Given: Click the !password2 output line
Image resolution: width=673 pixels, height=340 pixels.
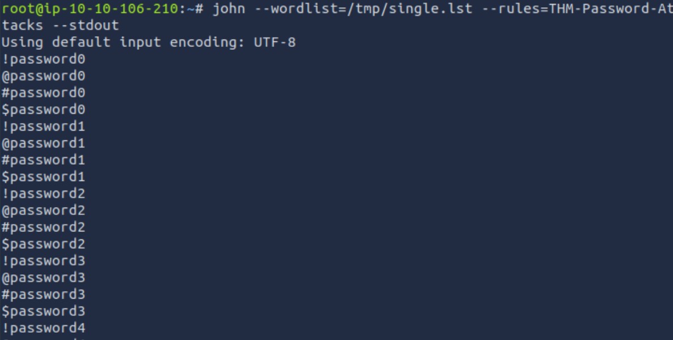Looking at the screenshot, I should pos(44,194).
